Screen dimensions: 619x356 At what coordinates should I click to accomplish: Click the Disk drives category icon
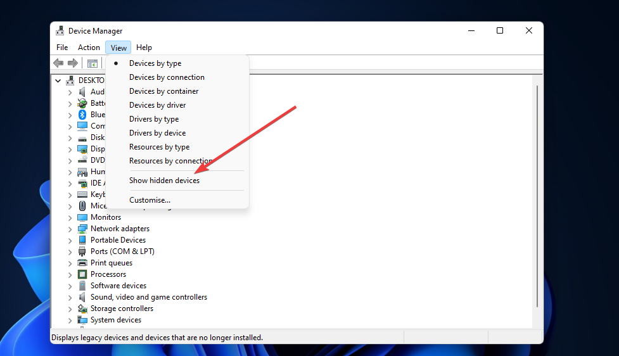82,137
